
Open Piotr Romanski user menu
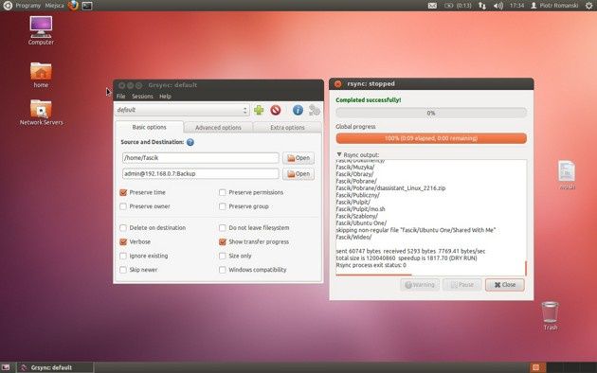[x=555, y=6]
